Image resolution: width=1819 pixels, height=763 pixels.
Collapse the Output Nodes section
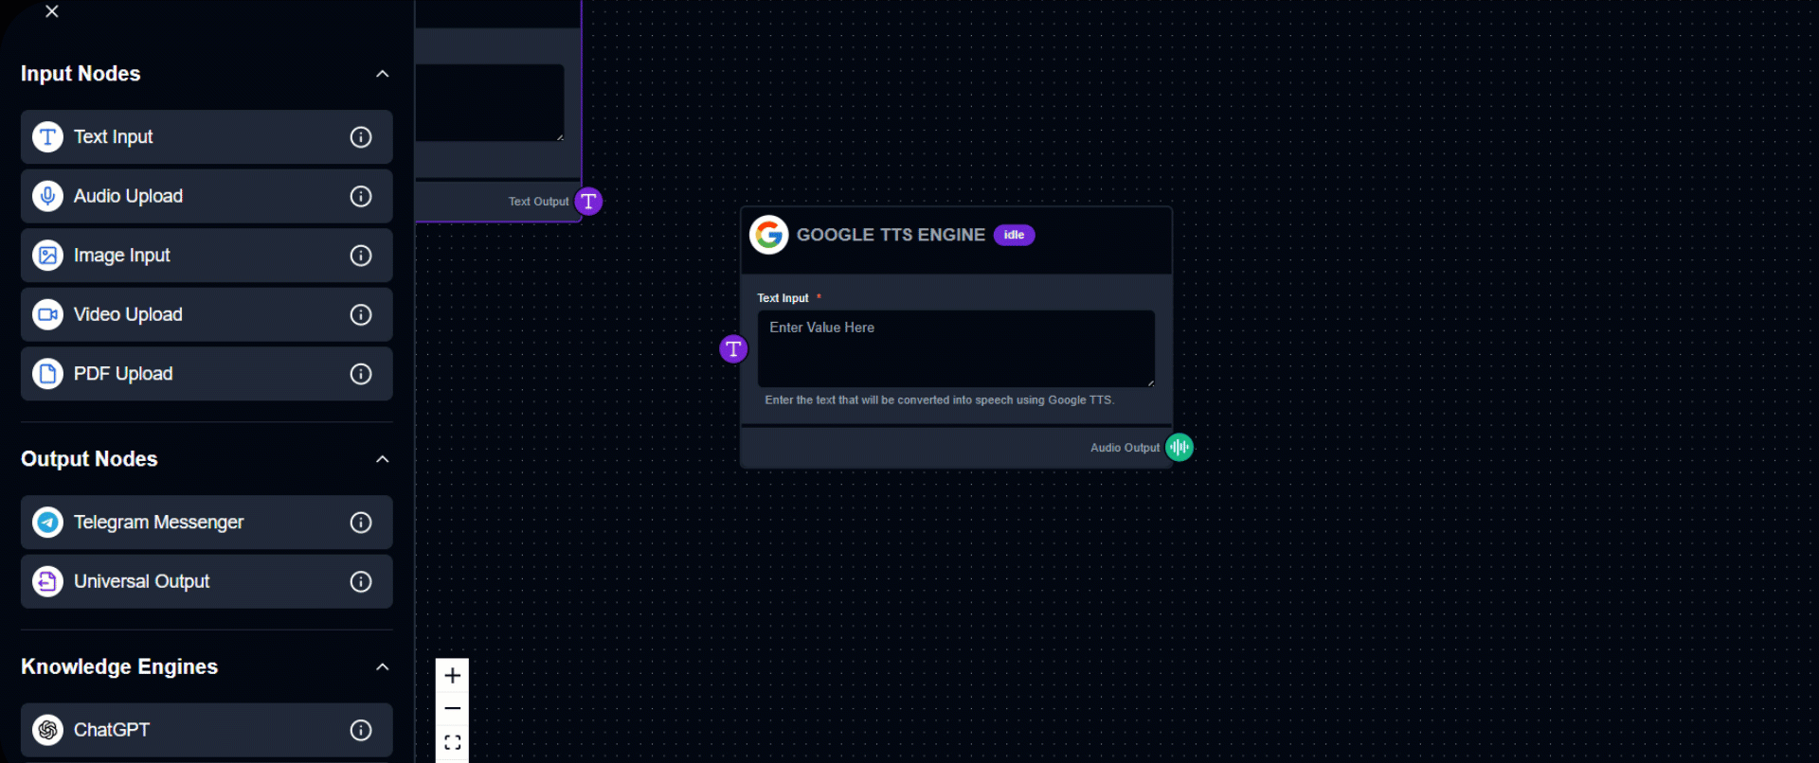tap(383, 459)
